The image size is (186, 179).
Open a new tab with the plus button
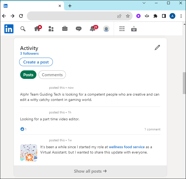70,6
